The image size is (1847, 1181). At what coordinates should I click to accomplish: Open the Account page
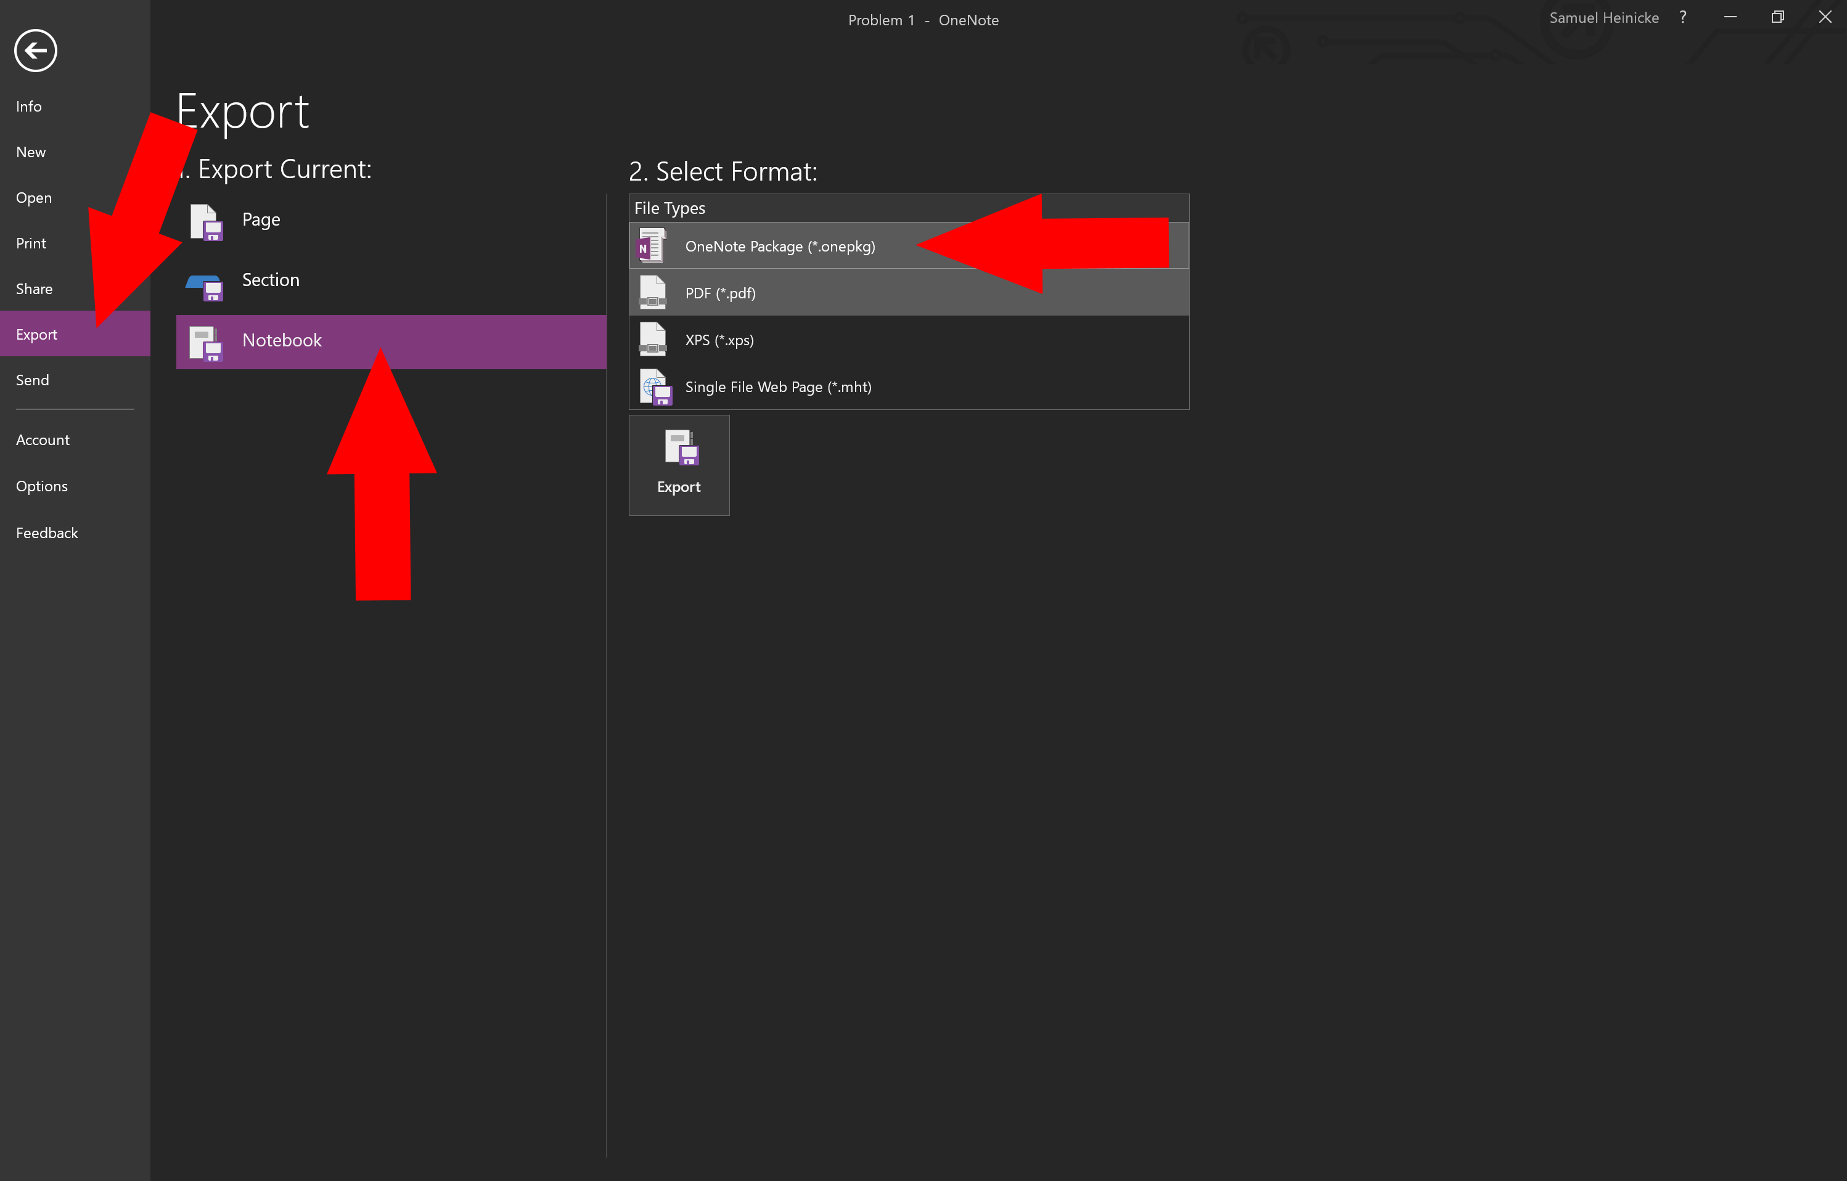click(43, 440)
